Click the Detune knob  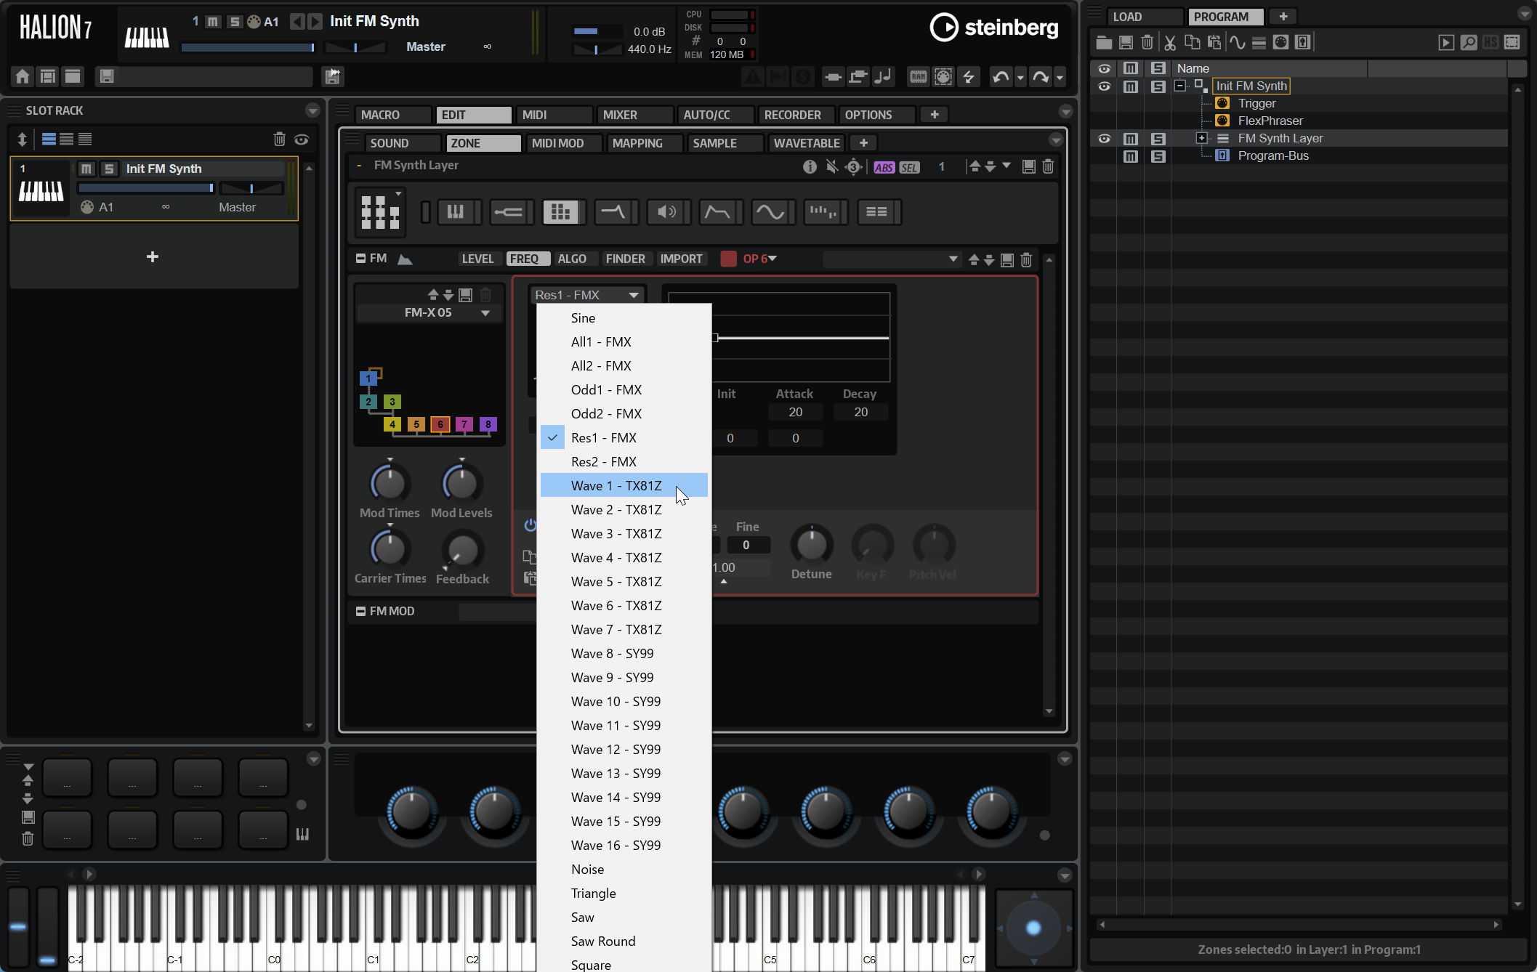pos(811,546)
